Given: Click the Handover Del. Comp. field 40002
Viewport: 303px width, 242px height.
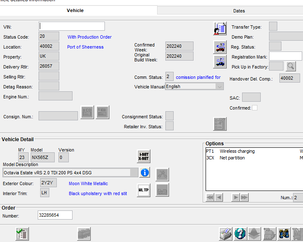Looking at the screenshot, I should click(290, 78).
